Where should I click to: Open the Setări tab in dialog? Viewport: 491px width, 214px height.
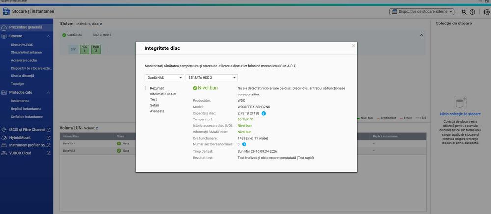point(154,105)
